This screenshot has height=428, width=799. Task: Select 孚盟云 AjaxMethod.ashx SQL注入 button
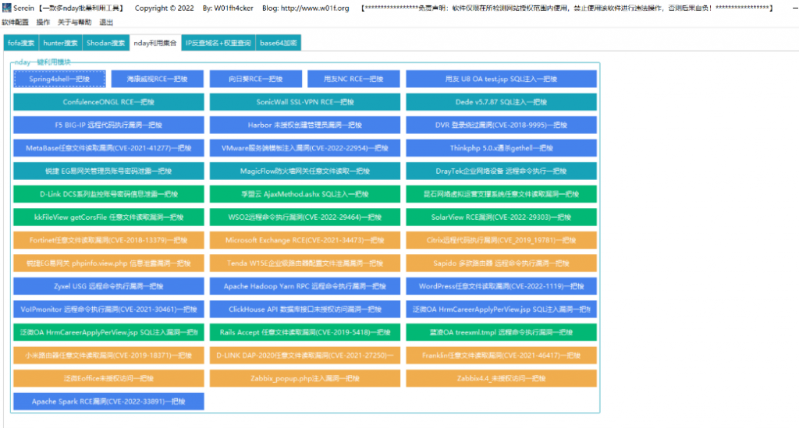pyautogui.click(x=305, y=194)
